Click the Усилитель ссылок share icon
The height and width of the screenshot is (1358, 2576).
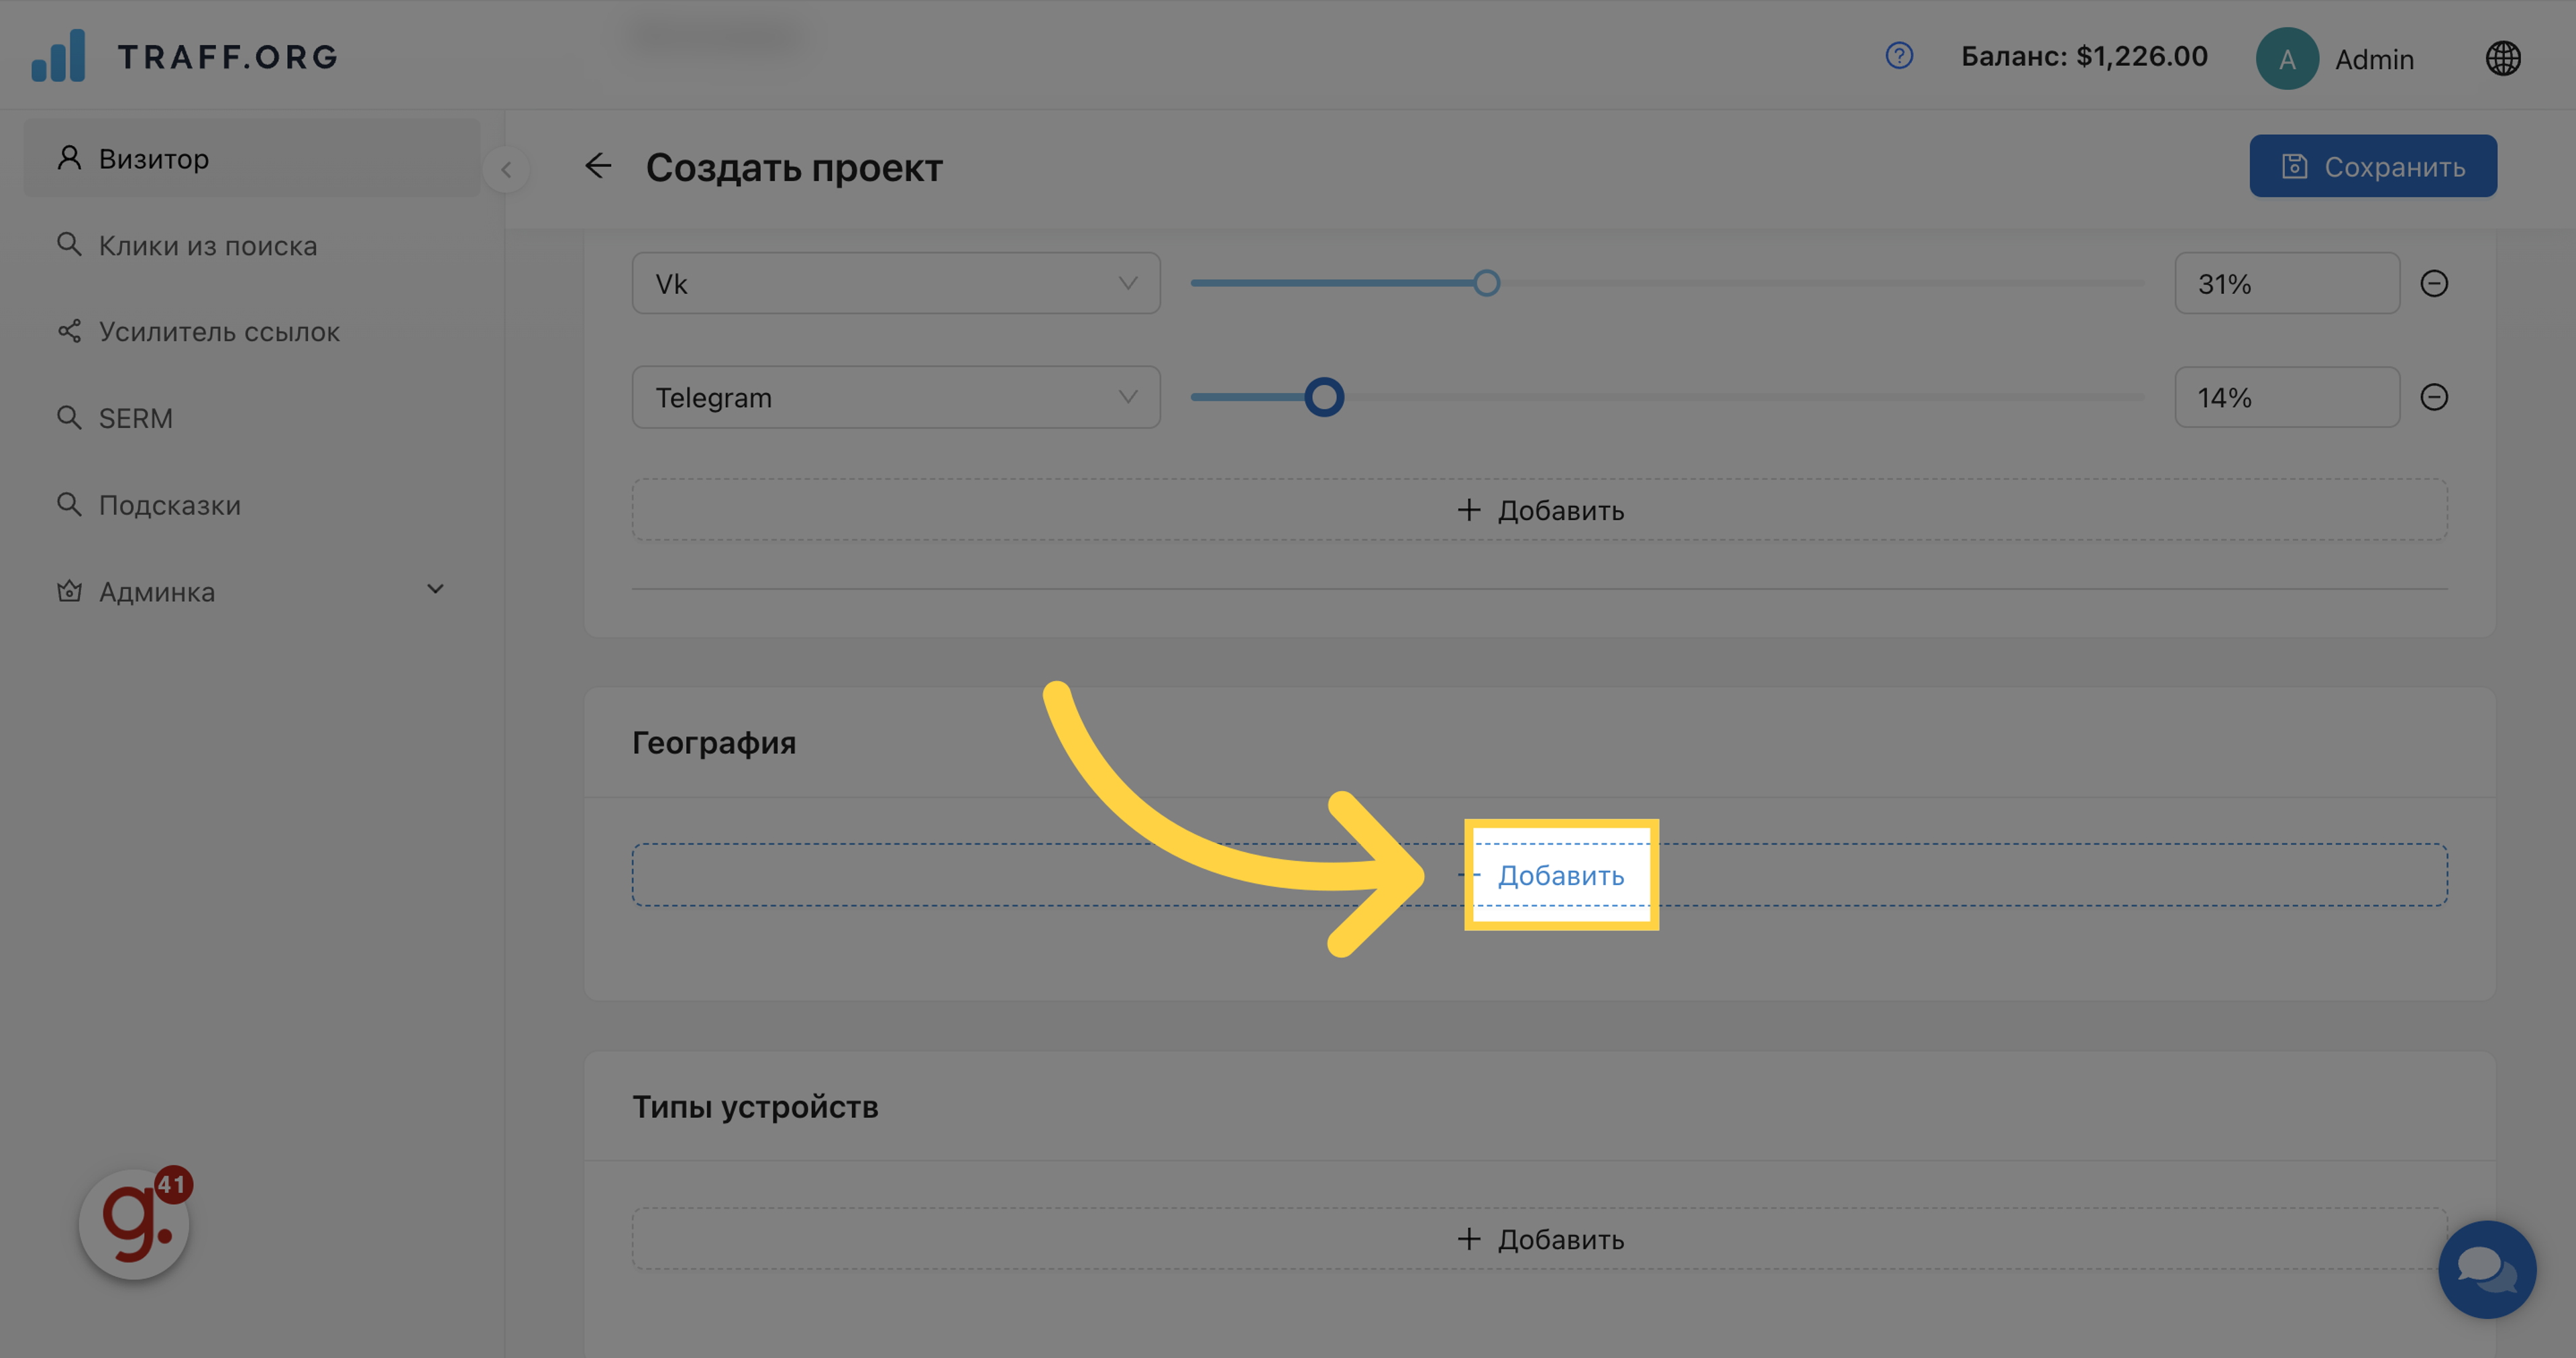(x=69, y=330)
